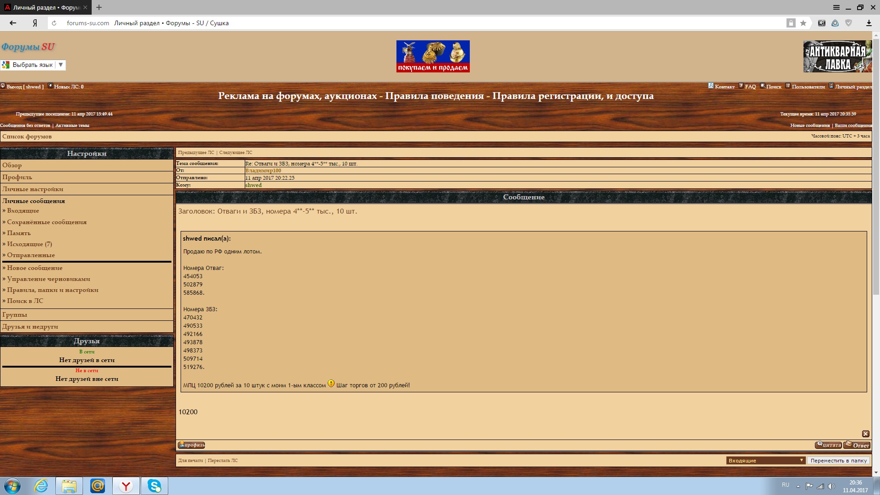Open sender Владимир100 profile link
880x495 pixels.
[263, 170]
